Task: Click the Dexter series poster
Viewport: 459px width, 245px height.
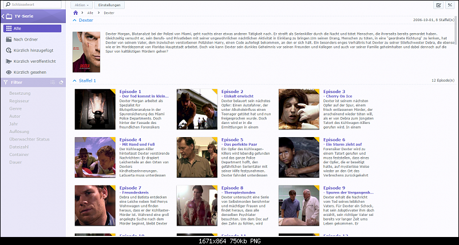Action: tap(86, 52)
